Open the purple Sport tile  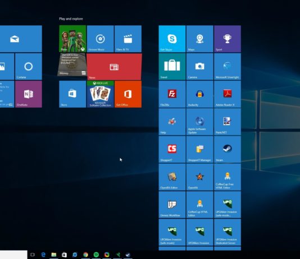228,39
